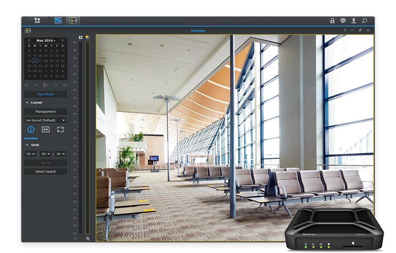Select May 31 in the calendar

(x=41, y=71)
